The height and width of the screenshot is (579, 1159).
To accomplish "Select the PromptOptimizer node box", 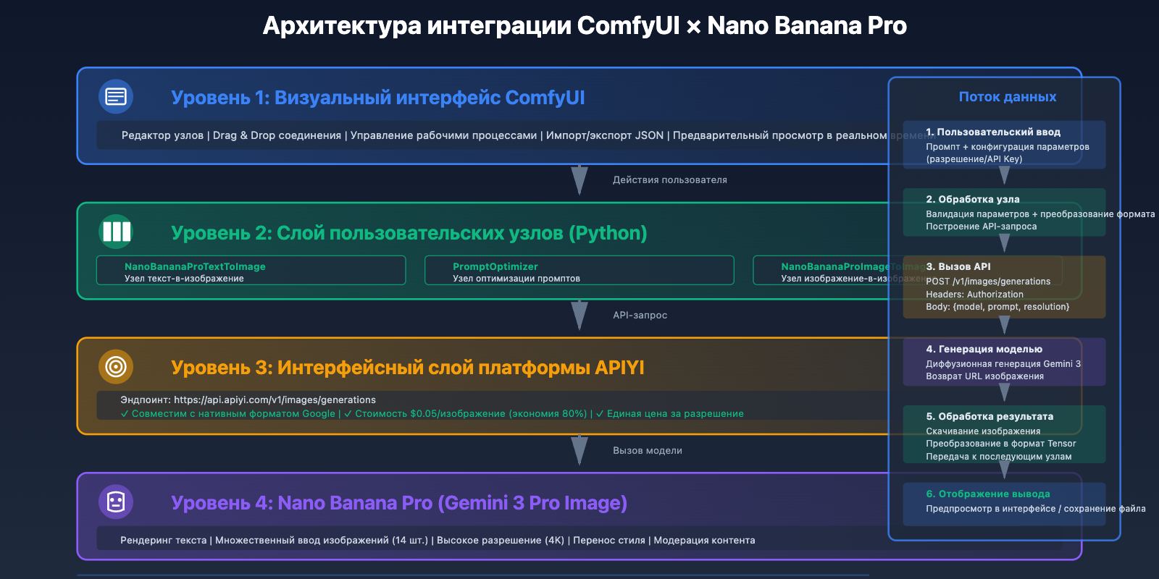I will tap(579, 270).
